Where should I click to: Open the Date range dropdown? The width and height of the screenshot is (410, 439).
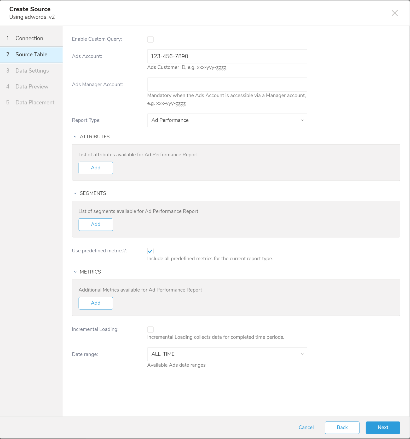227,354
